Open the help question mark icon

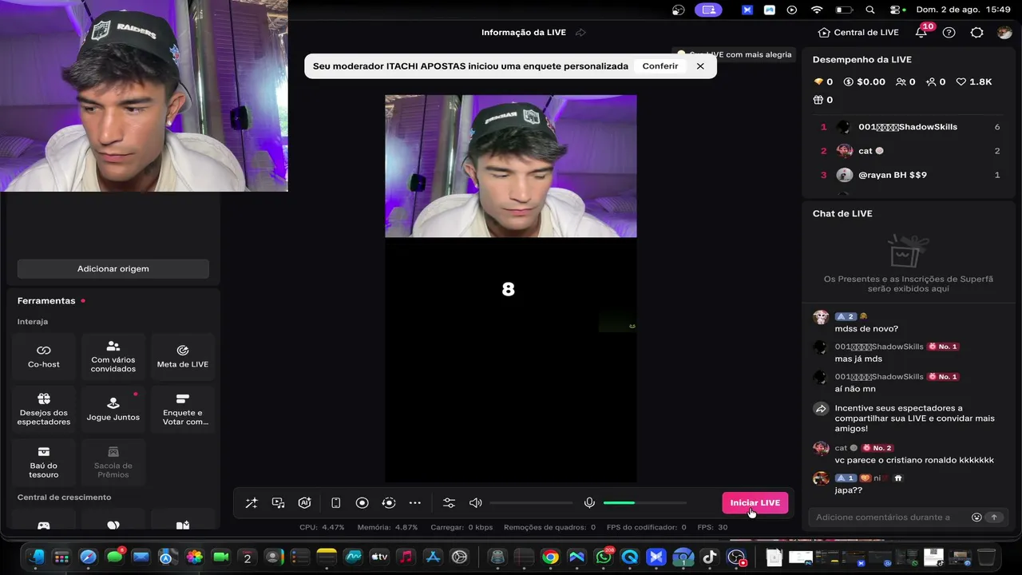point(949,33)
